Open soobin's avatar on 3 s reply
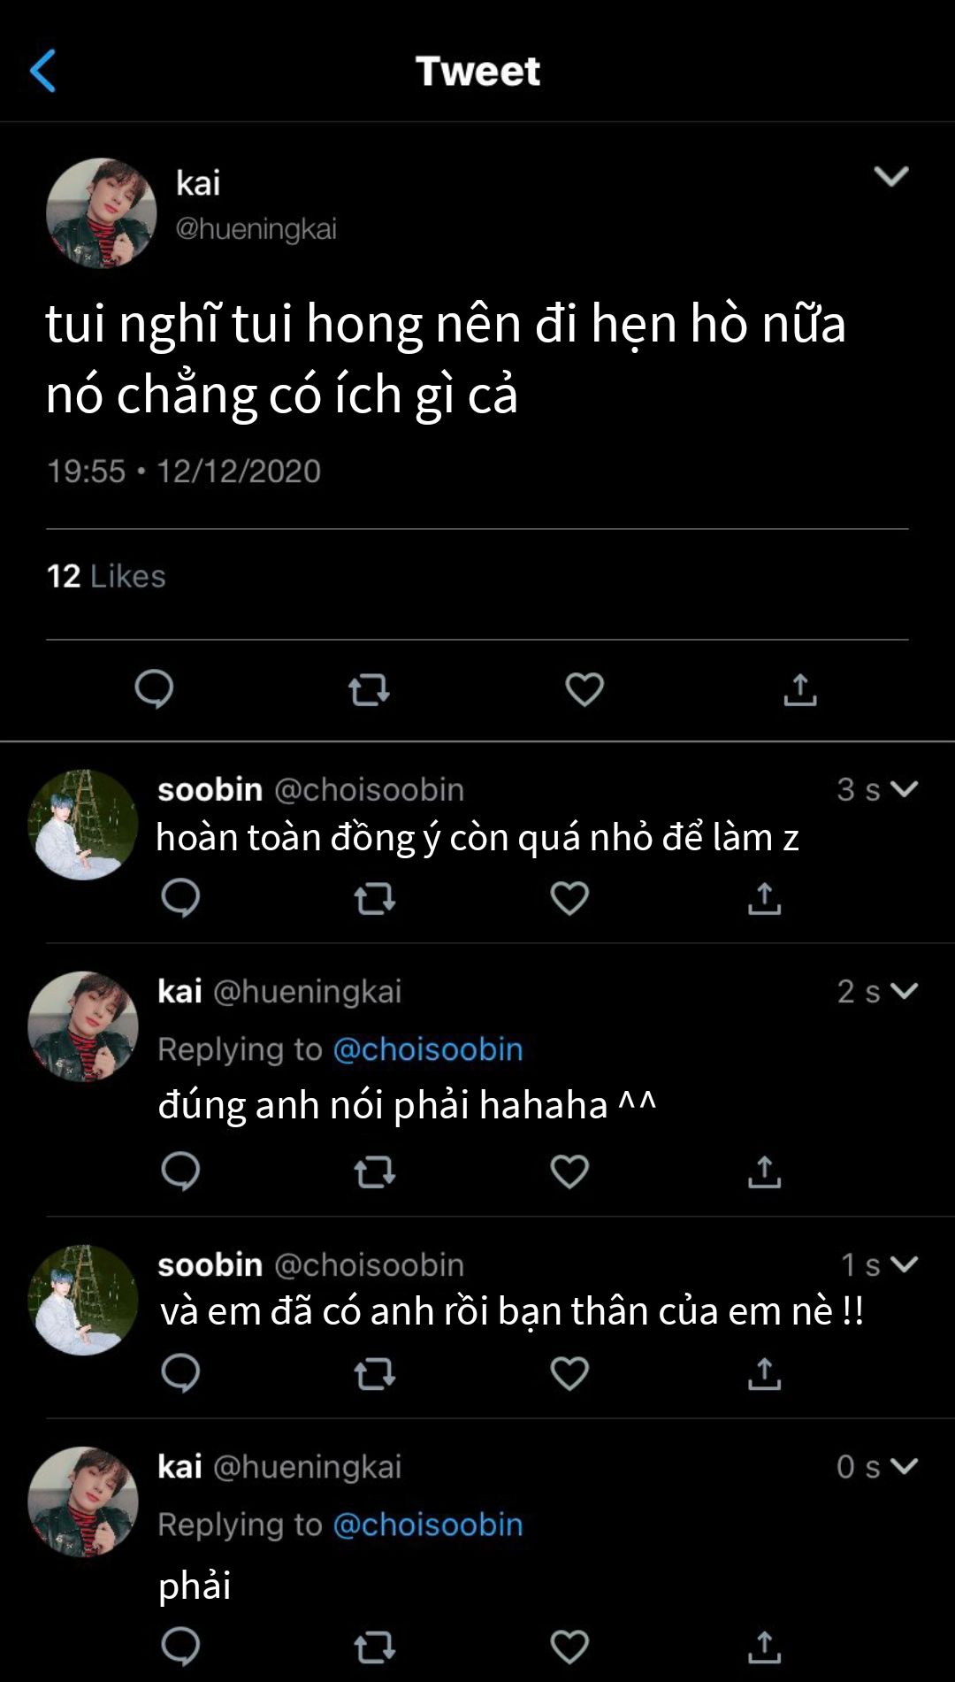Image resolution: width=955 pixels, height=1682 pixels. pyautogui.click(x=83, y=825)
